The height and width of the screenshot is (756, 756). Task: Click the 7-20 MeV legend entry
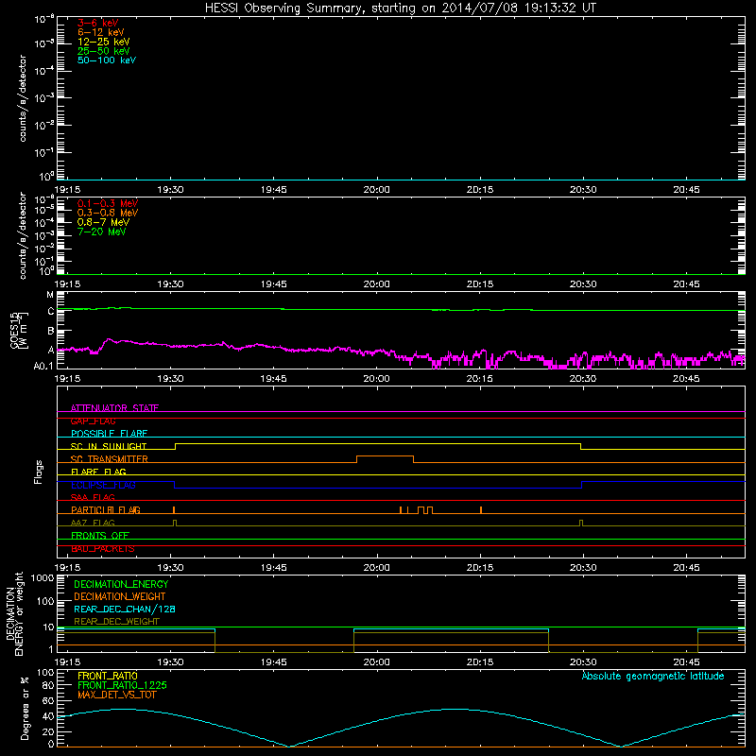pyautogui.click(x=101, y=232)
